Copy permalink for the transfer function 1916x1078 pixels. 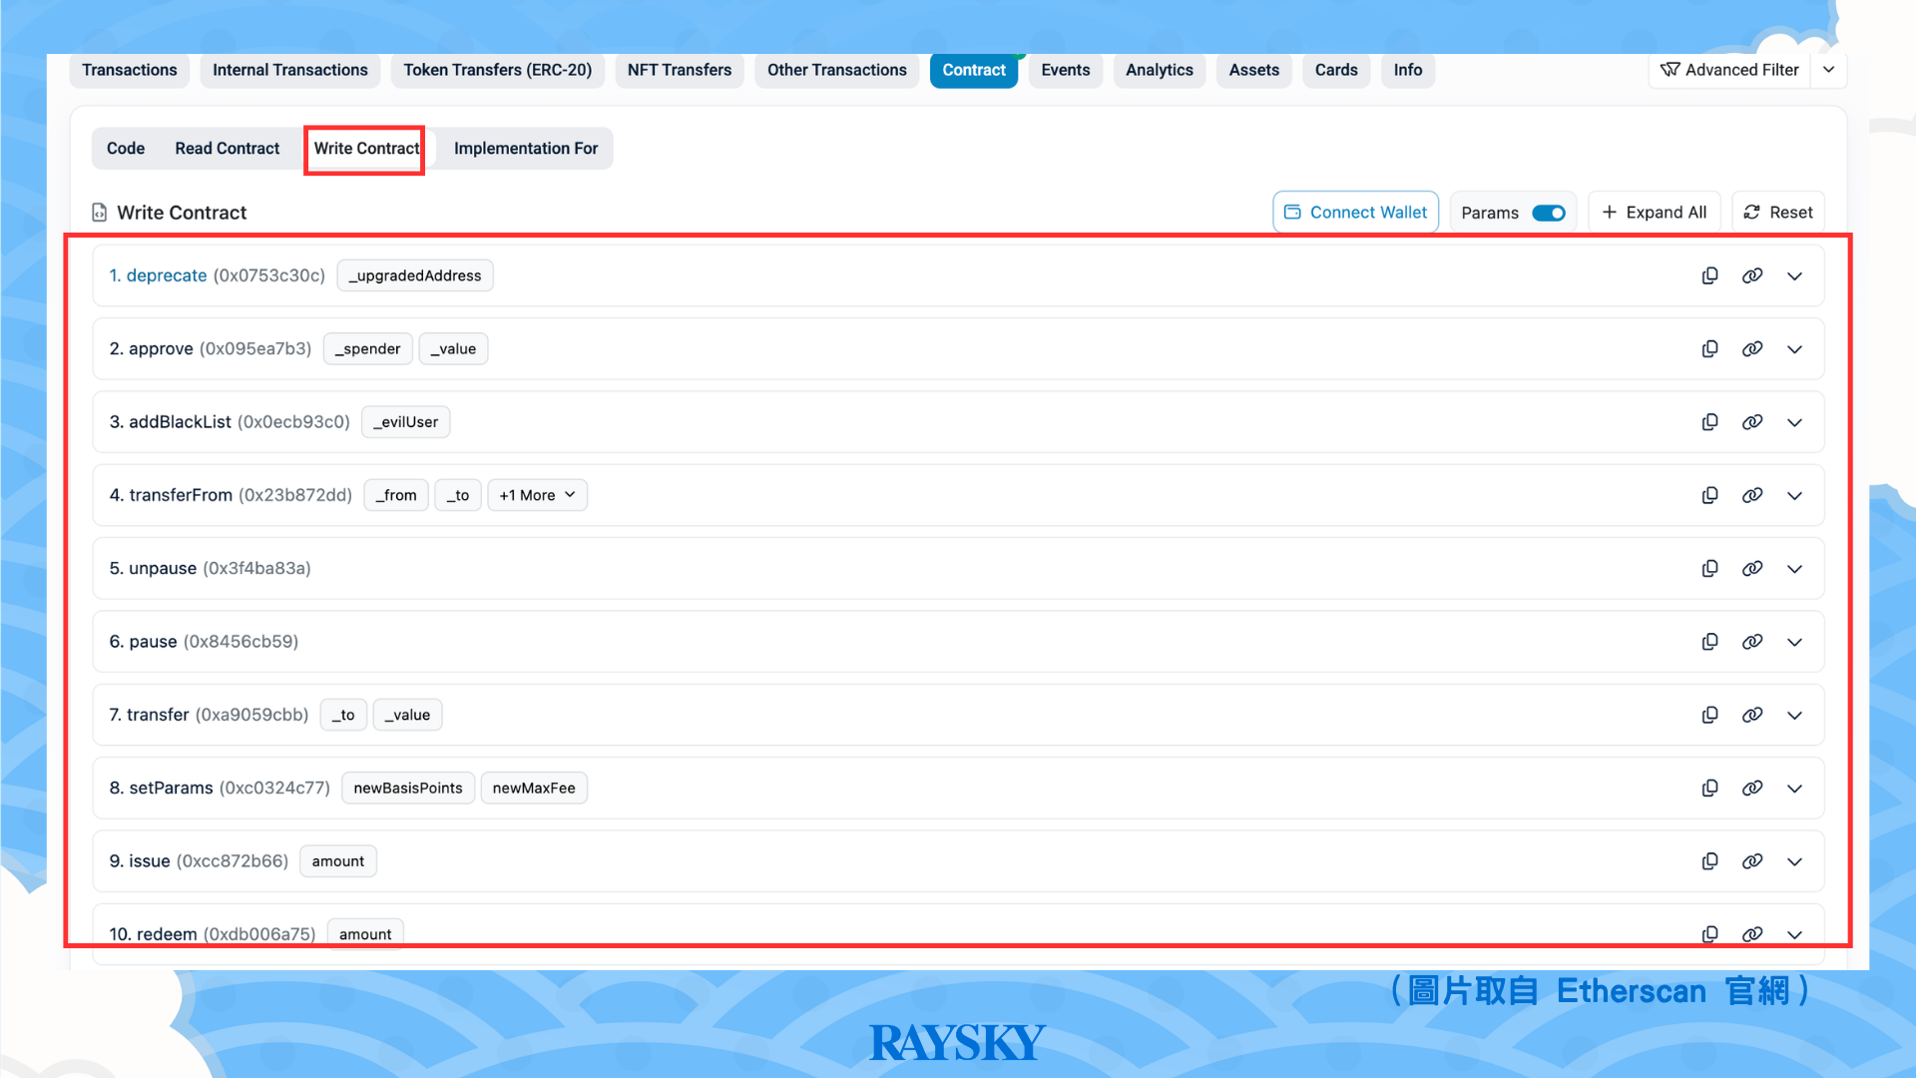coord(1752,715)
